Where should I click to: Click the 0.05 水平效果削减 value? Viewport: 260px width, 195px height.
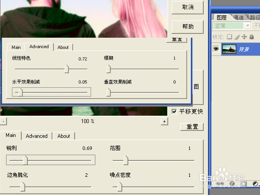(x=83, y=82)
